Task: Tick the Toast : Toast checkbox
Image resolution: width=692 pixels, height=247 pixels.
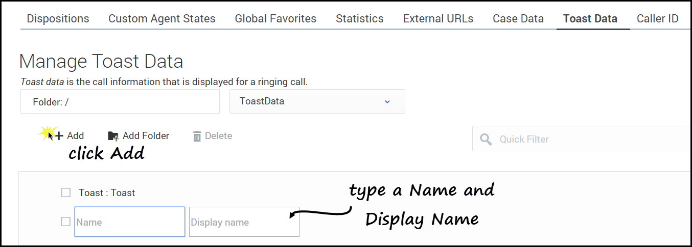Action: (65, 193)
